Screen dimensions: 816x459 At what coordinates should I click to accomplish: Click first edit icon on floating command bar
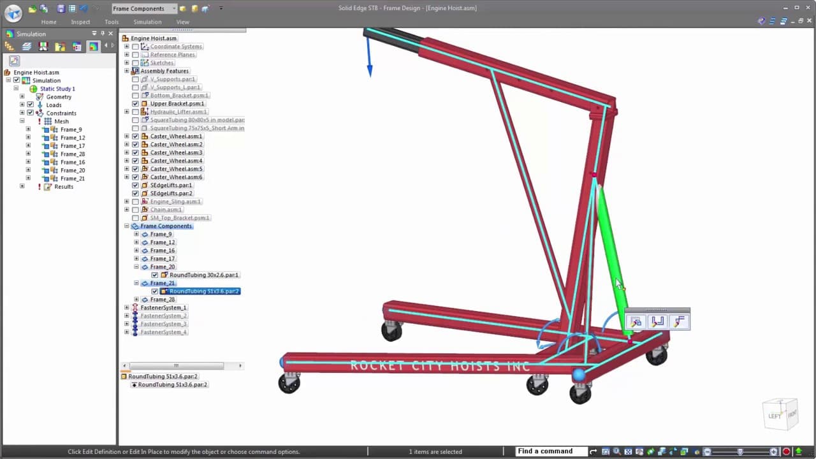pyautogui.click(x=636, y=322)
